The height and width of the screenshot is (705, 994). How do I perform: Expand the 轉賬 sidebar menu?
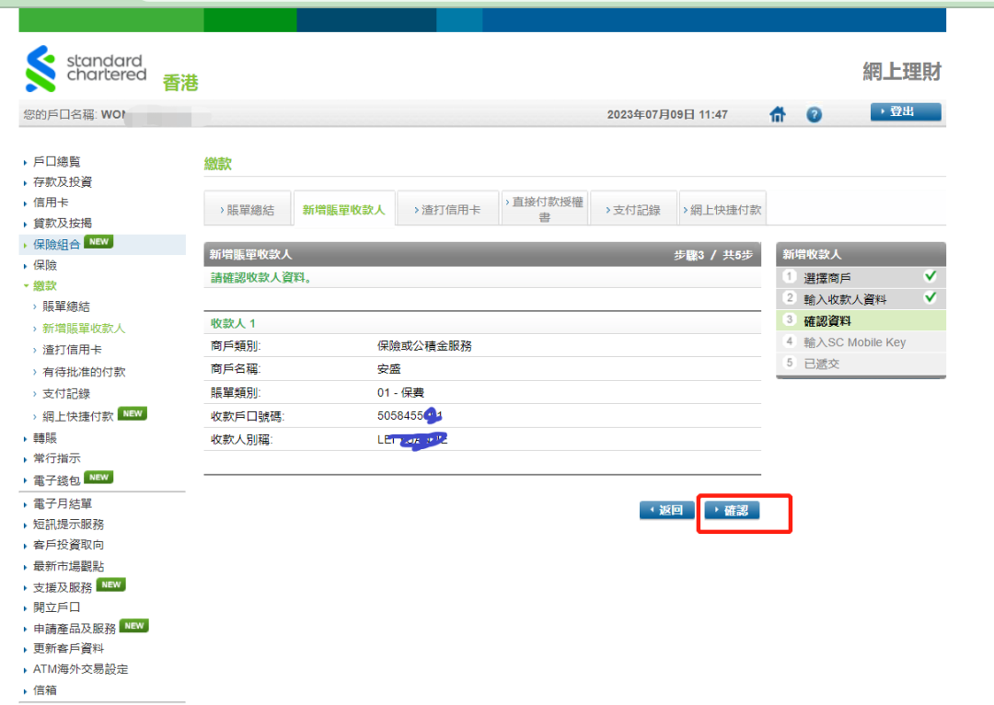point(44,437)
